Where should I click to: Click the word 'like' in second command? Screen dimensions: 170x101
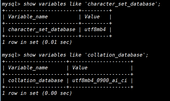[x=75, y=55]
